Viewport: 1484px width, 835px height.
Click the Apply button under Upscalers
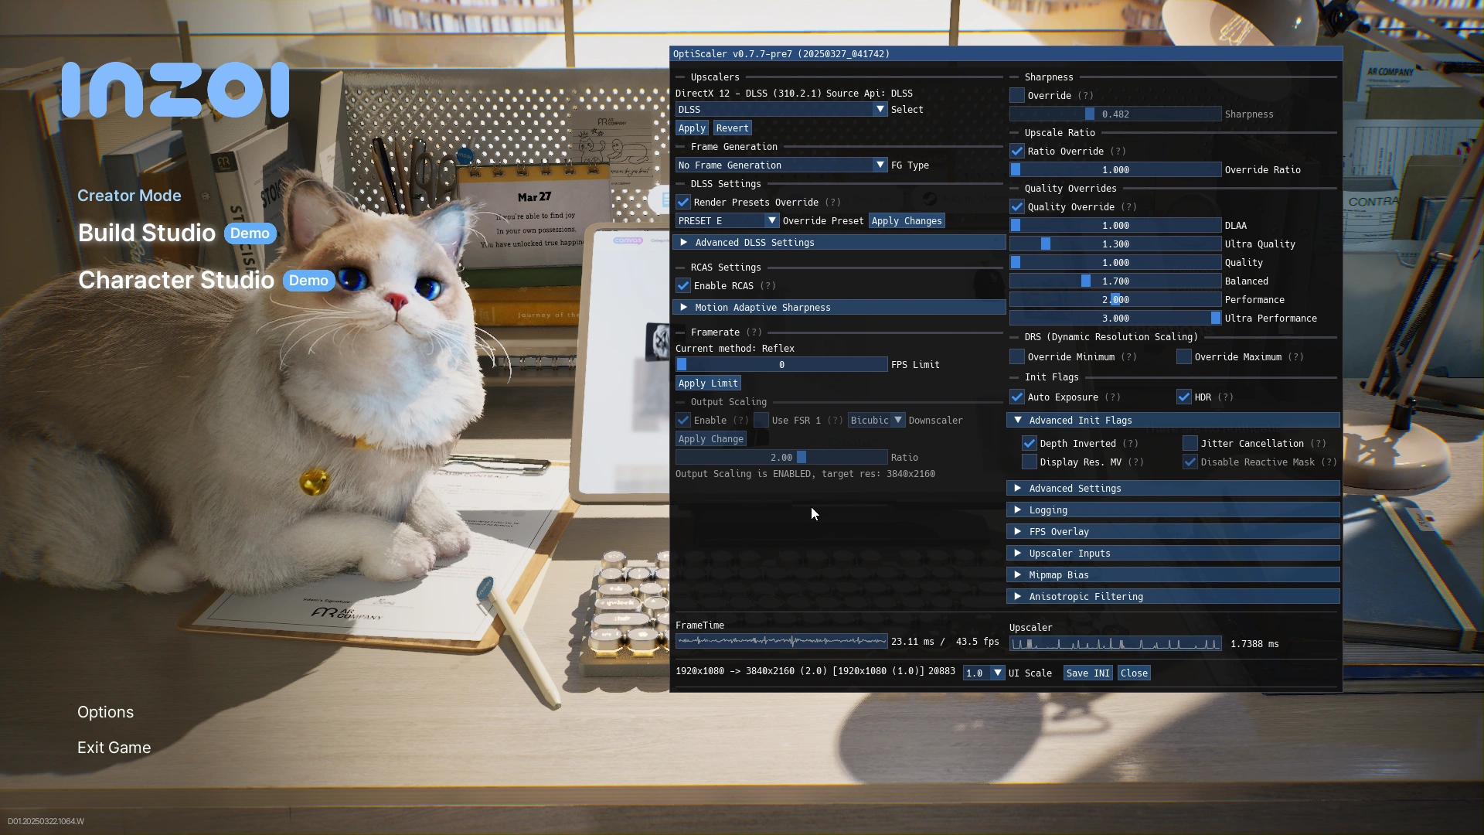(x=692, y=128)
